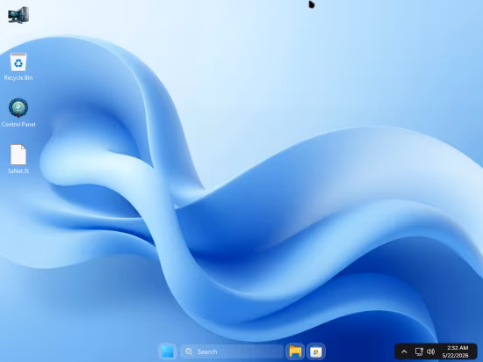Click the taskbar Search box
Viewport: 483px width, 362px height.
(x=232, y=351)
